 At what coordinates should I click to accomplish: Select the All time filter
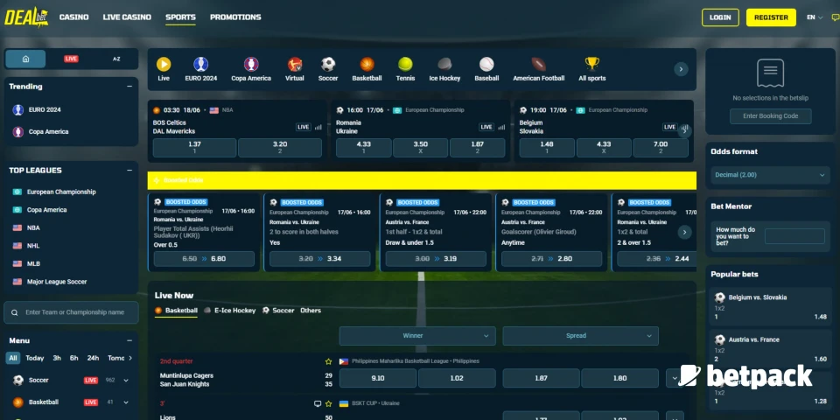[13, 358]
